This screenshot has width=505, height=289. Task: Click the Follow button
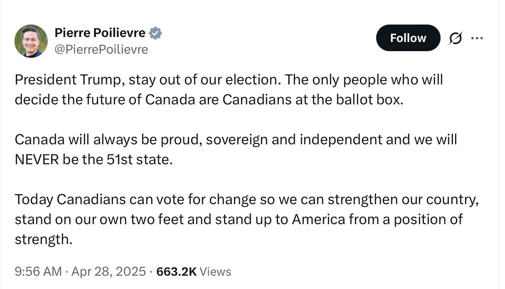click(408, 38)
